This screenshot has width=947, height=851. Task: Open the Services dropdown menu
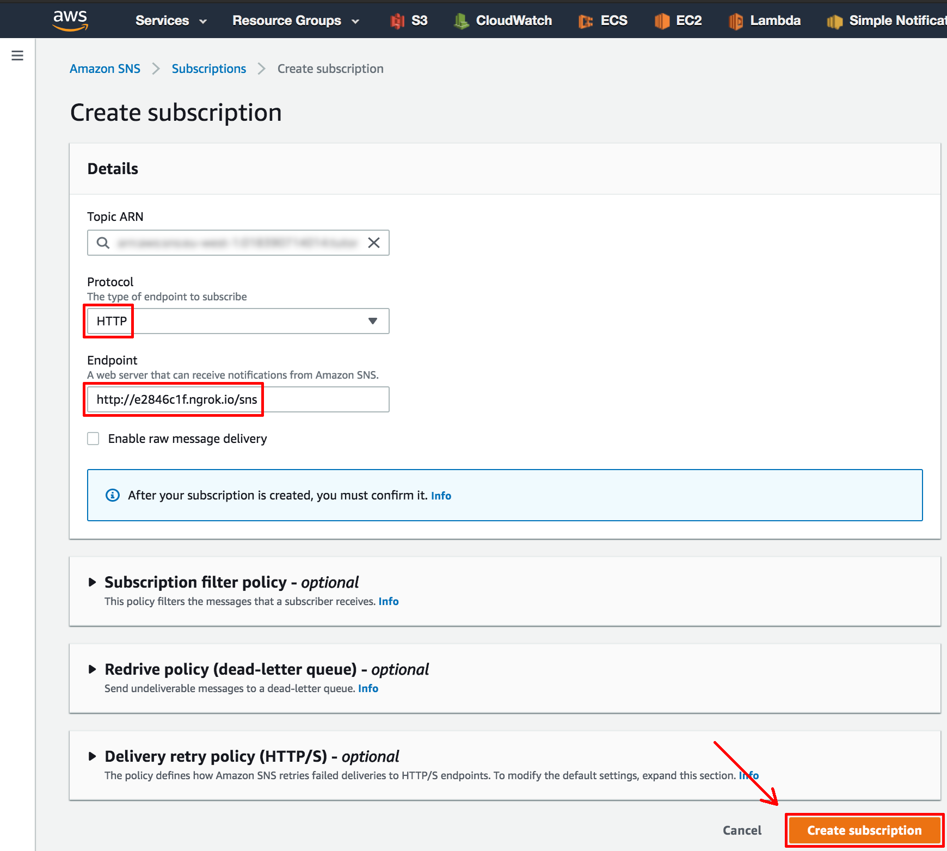coord(171,21)
